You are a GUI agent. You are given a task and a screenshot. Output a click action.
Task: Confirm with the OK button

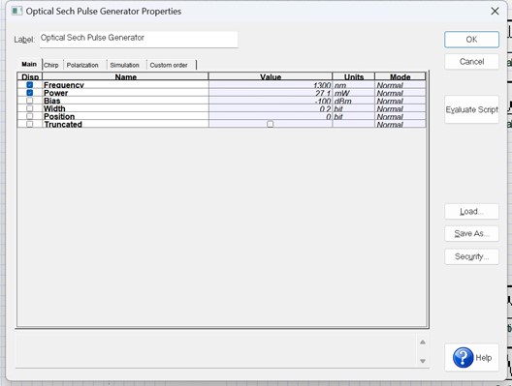coord(471,40)
